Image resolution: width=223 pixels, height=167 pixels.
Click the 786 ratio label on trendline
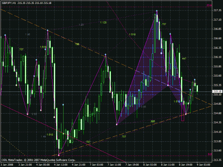click(x=77, y=44)
